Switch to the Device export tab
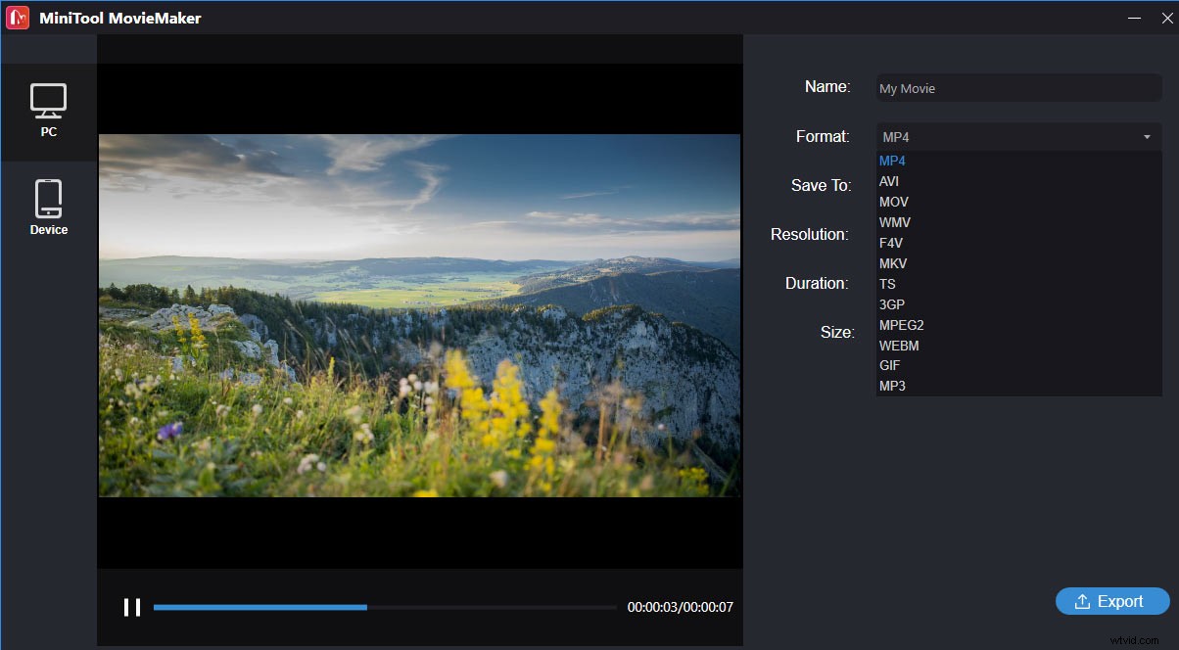Screen dimensions: 1179x650 click(x=48, y=200)
